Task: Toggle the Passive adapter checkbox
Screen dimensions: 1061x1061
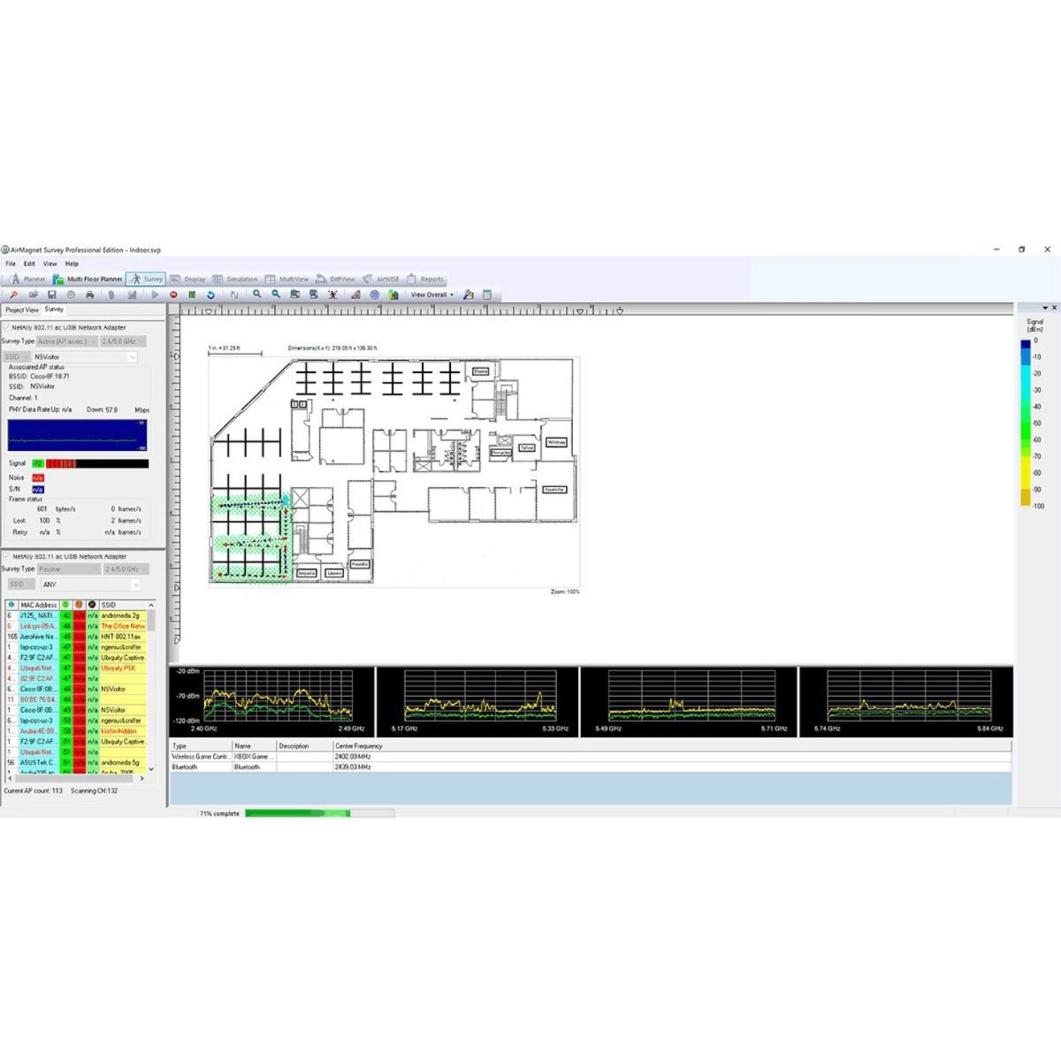Action: 8,555
